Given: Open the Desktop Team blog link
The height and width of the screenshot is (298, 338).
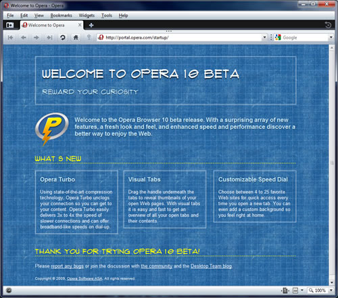Looking at the screenshot, I should (x=211, y=266).
